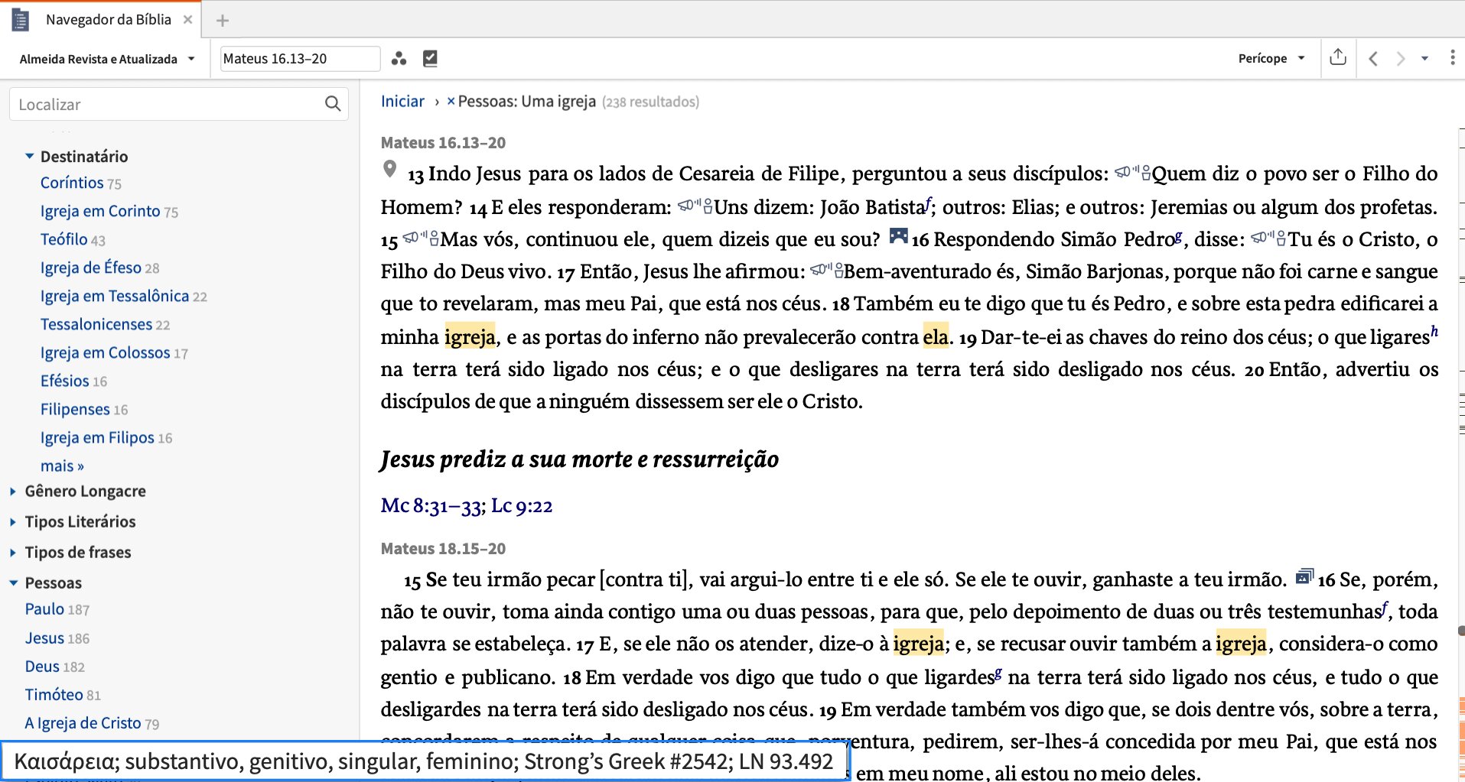Image resolution: width=1465 pixels, height=782 pixels.
Task: Select Igreja em Colossos facet
Action: 106,352
